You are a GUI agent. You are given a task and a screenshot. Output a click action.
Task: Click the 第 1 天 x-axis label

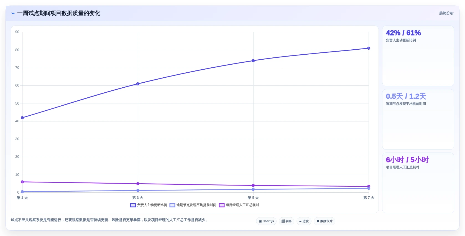tap(22, 198)
